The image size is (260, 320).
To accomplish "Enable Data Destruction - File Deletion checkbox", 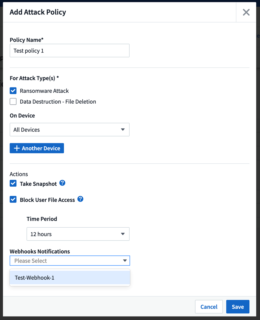I will tap(13, 102).
